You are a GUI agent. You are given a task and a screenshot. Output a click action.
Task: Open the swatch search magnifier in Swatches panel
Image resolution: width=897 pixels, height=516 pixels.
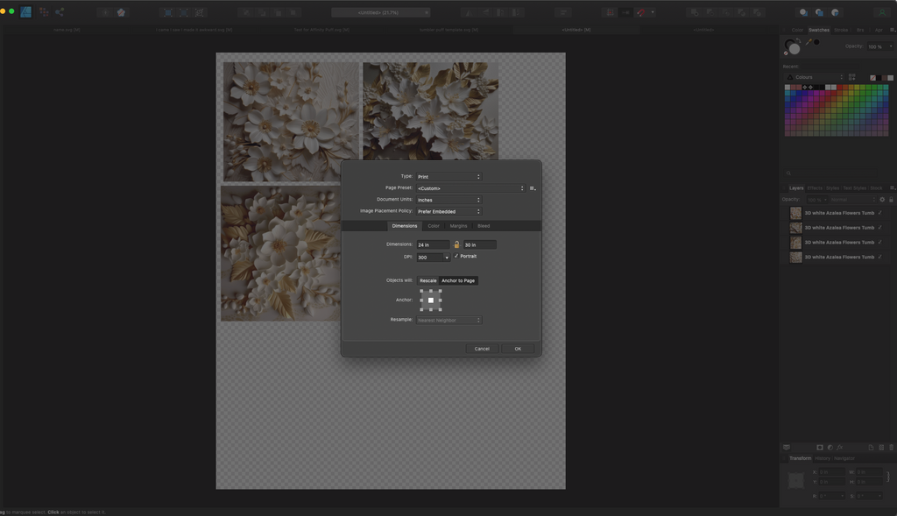pyautogui.click(x=788, y=173)
